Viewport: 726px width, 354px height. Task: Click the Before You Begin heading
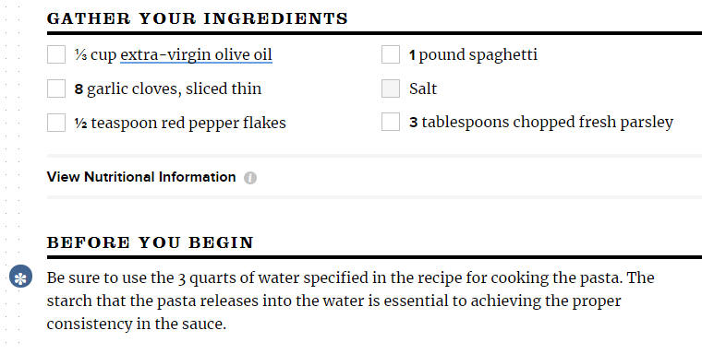150,242
